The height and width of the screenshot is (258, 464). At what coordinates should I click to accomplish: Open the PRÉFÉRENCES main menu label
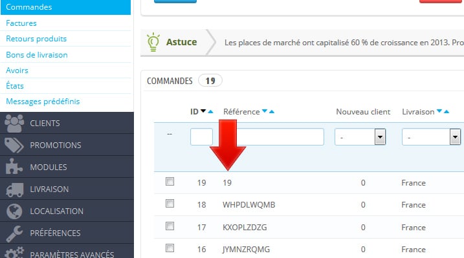pos(56,233)
